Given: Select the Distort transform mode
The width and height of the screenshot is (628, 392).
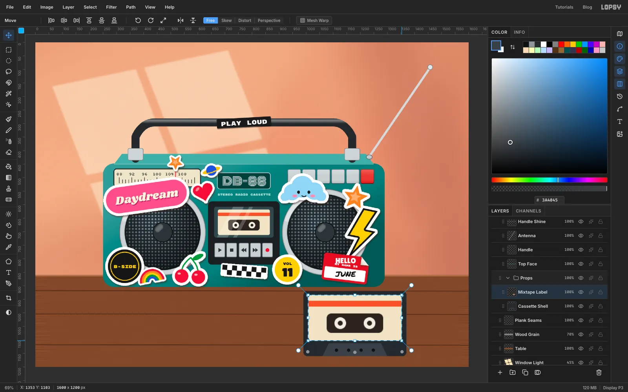Looking at the screenshot, I should (x=245, y=20).
